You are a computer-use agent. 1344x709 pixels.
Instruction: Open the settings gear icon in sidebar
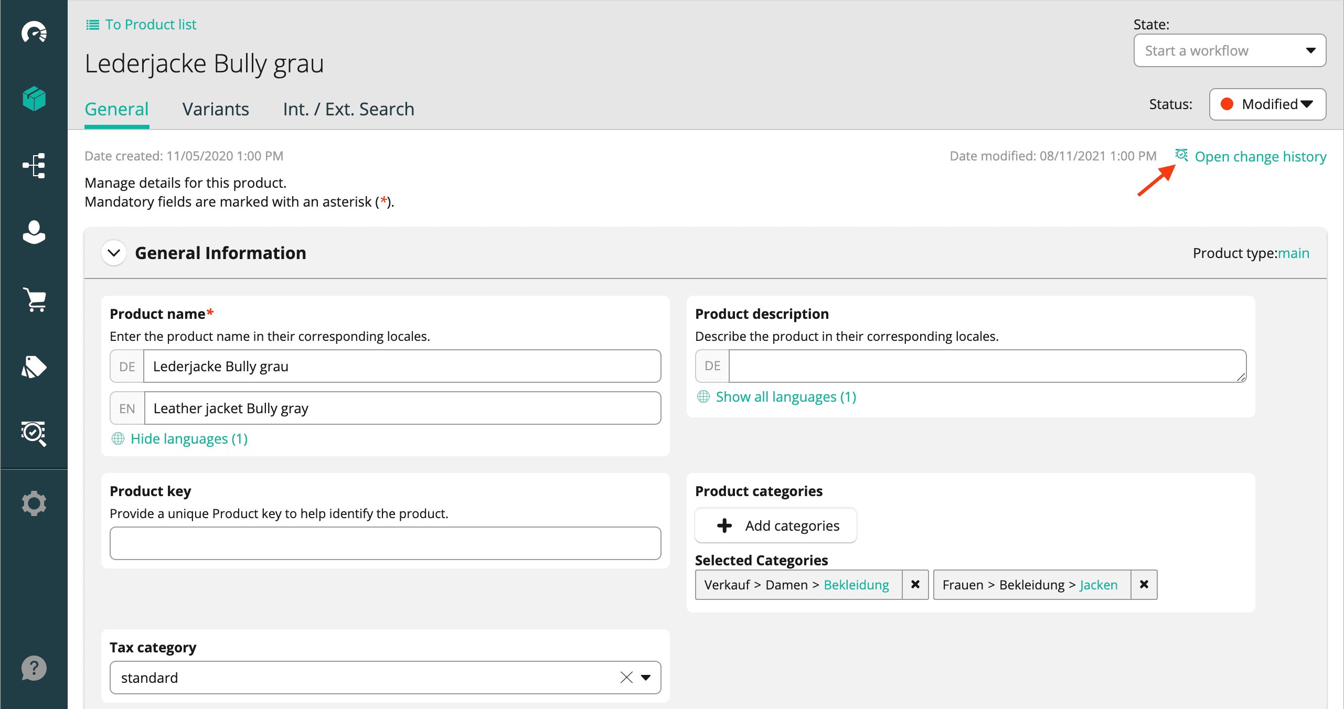tap(34, 503)
